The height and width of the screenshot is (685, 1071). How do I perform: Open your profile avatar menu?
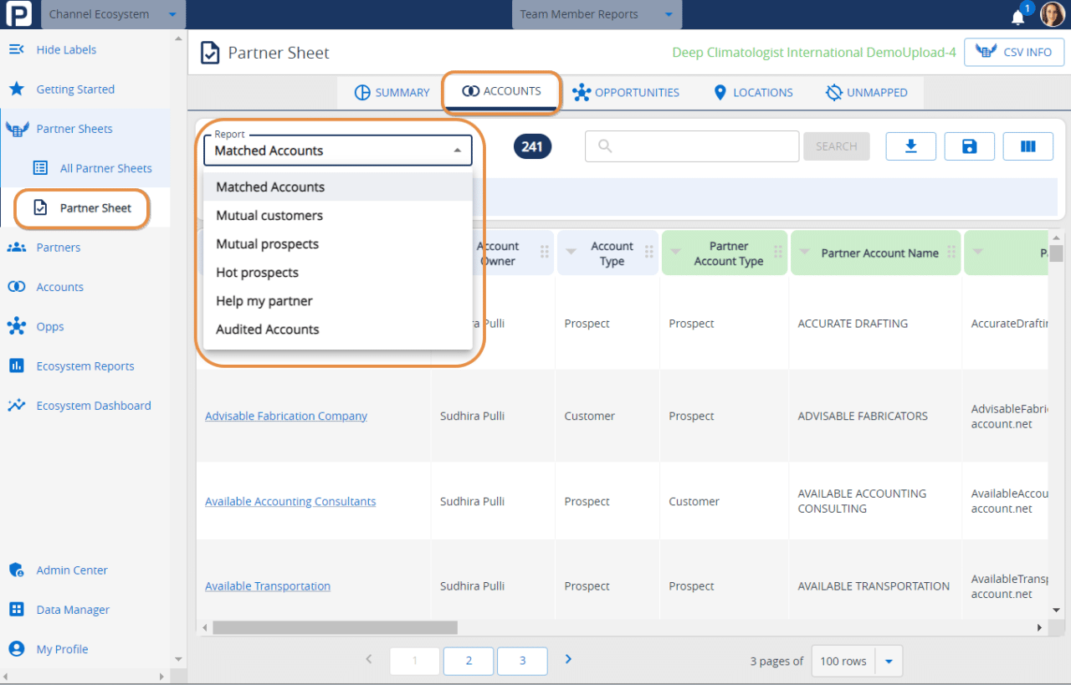click(x=1052, y=14)
